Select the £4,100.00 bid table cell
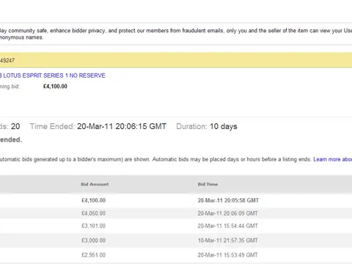The height and width of the screenshot is (264, 352). click(x=94, y=200)
